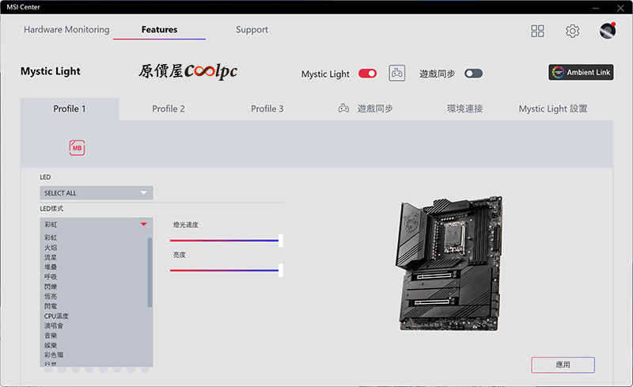633x387 pixels.
Task: Collapse the LED樣式 dropdown showing 彩虹
Action: (x=96, y=224)
